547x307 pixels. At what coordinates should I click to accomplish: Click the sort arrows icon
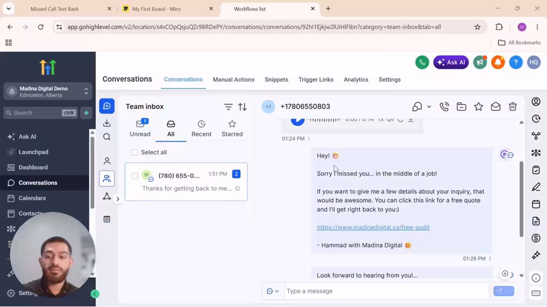click(x=243, y=107)
